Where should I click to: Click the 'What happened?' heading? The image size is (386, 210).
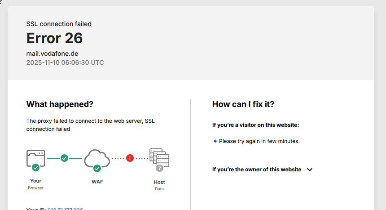tap(60, 104)
